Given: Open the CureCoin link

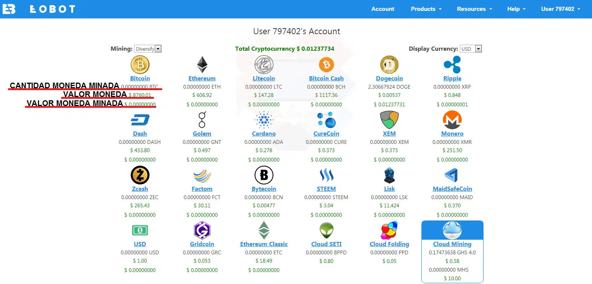Looking at the screenshot, I should 327,134.
